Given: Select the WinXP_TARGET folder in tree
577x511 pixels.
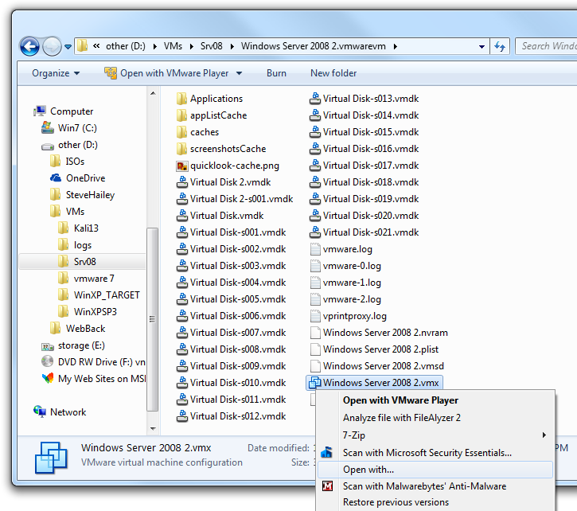Looking at the screenshot, I should 64,295.
